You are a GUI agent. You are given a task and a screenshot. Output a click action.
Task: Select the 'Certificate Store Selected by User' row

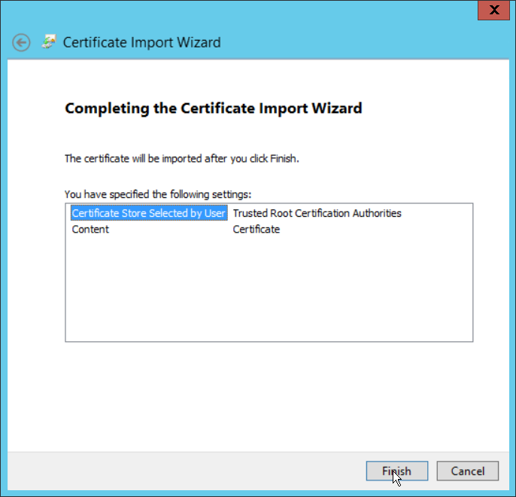tap(148, 213)
